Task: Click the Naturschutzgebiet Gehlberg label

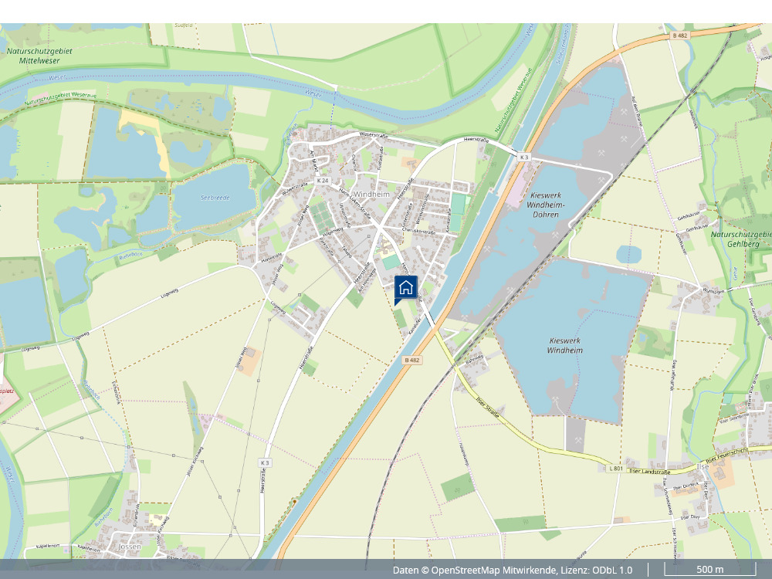Action: coord(741,239)
